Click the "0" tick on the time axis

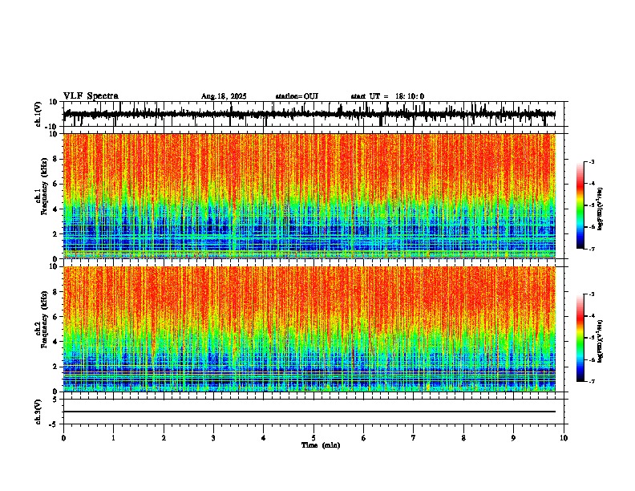click(63, 438)
